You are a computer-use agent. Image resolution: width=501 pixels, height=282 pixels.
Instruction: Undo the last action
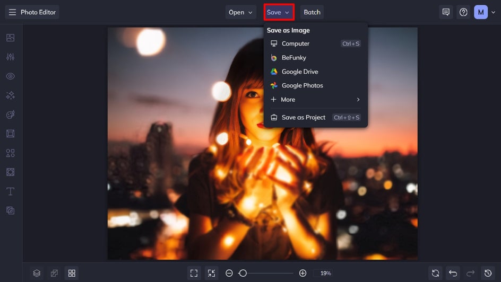[x=453, y=273]
